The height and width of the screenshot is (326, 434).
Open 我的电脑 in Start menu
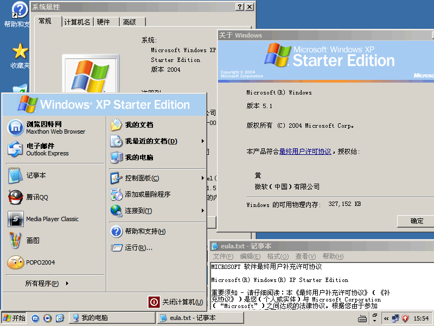[157, 158]
